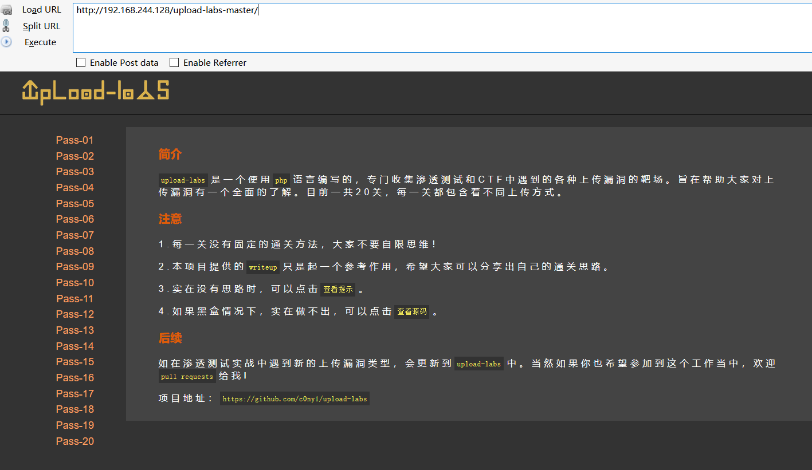Viewport: 812px width, 470px height.
Task: Click the blue Execute play icon
Action: (6, 42)
